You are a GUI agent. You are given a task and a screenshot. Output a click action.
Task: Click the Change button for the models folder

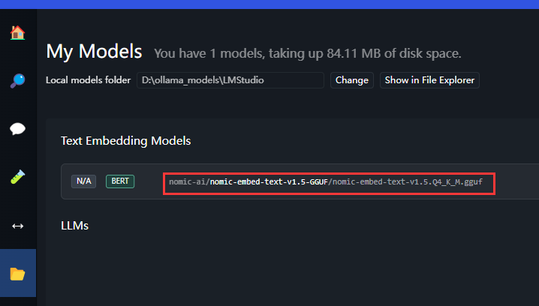tap(351, 80)
